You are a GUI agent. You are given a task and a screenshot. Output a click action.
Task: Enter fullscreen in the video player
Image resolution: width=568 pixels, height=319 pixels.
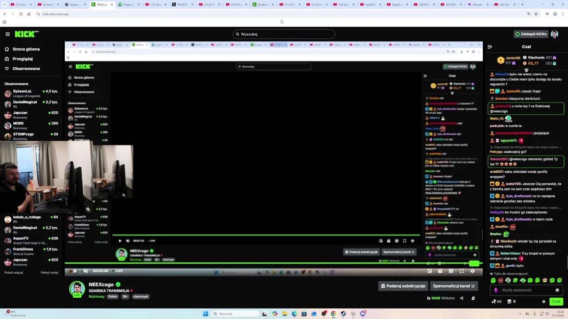[x=461, y=271]
